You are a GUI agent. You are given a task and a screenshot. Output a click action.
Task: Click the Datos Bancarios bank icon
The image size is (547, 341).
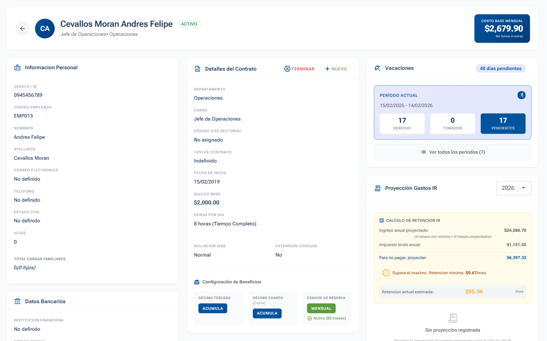[17, 301]
